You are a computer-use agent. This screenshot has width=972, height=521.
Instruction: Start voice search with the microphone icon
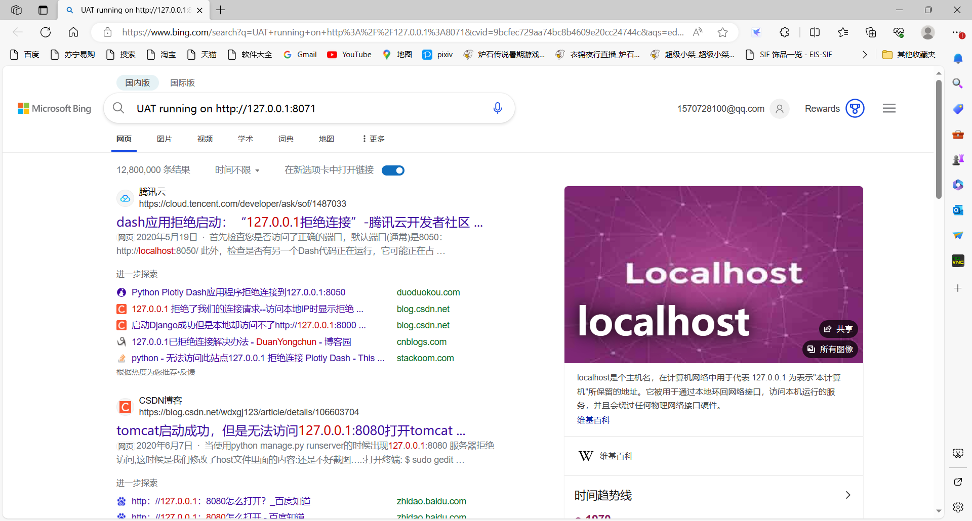[498, 108]
